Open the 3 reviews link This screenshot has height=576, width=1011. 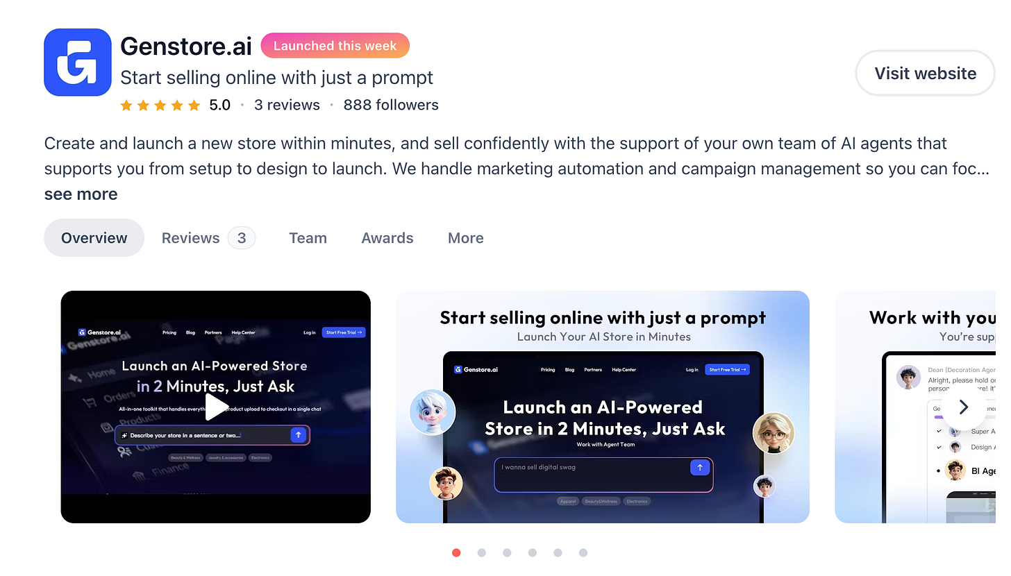coord(287,105)
